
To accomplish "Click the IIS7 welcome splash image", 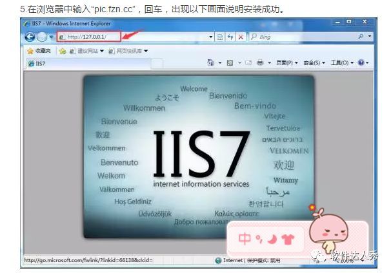I will point(199,157).
